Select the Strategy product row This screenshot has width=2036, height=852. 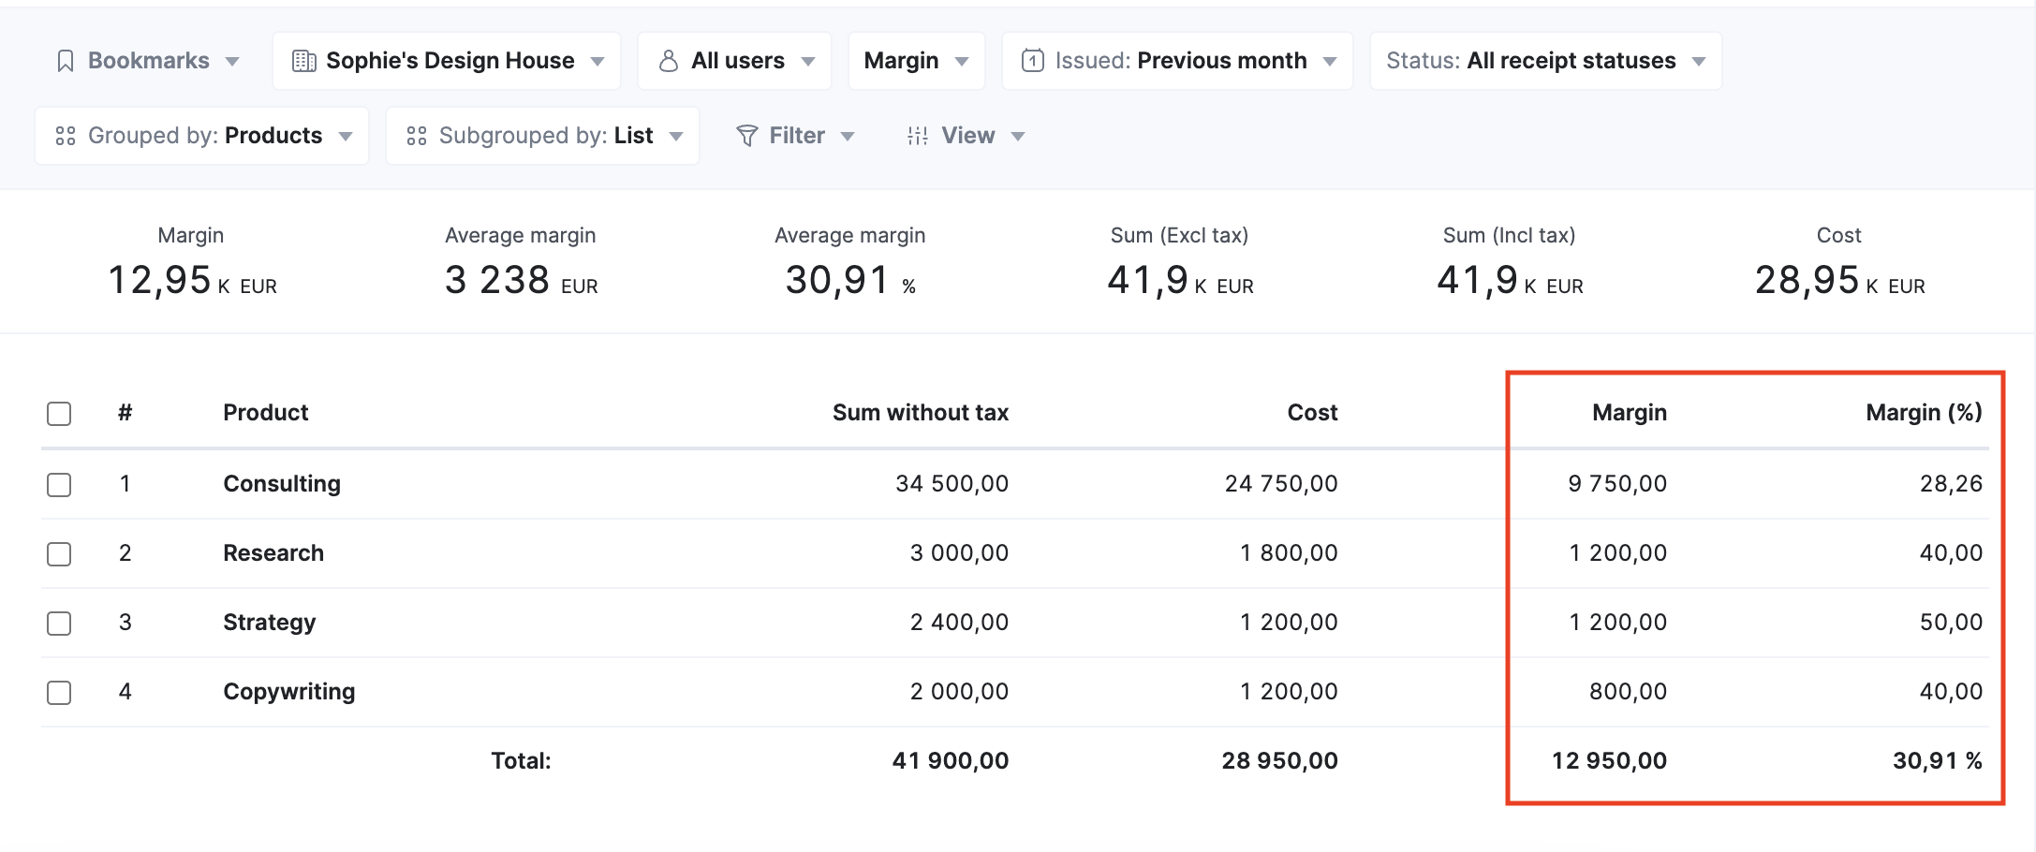(58, 622)
